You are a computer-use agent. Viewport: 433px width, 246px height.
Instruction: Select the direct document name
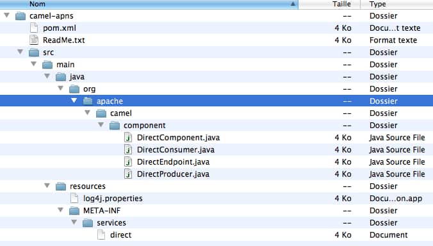(120, 235)
